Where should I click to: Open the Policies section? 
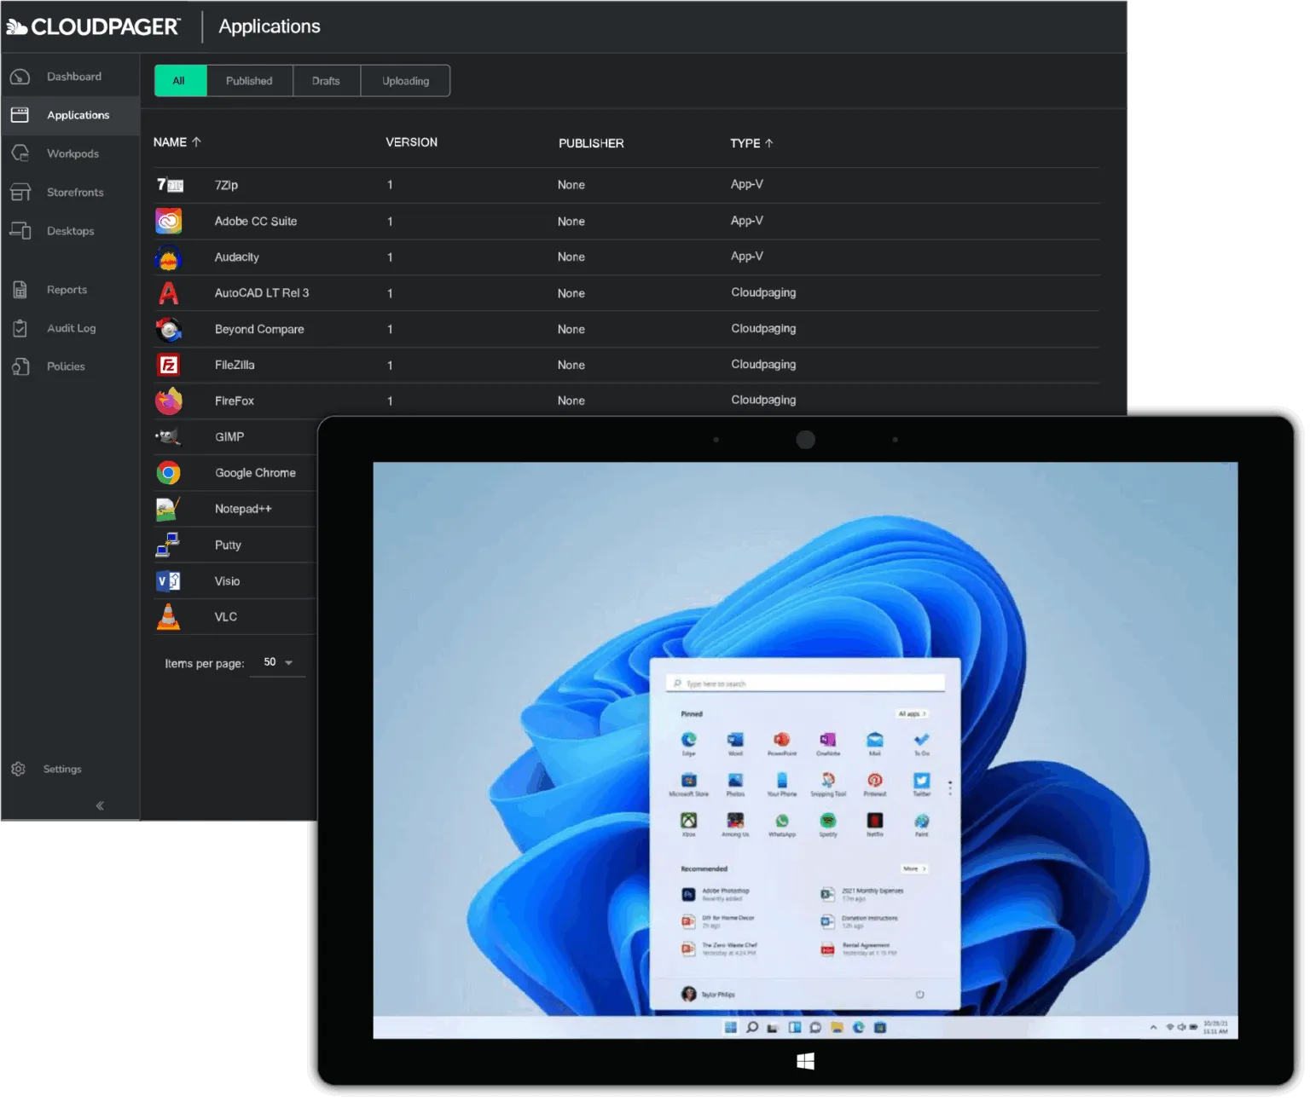(66, 366)
